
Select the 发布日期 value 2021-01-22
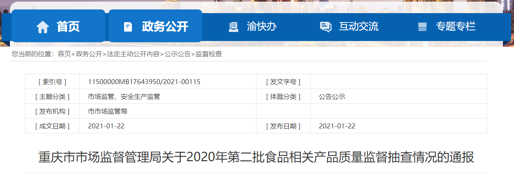pyautogui.click(x=337, y=126)
